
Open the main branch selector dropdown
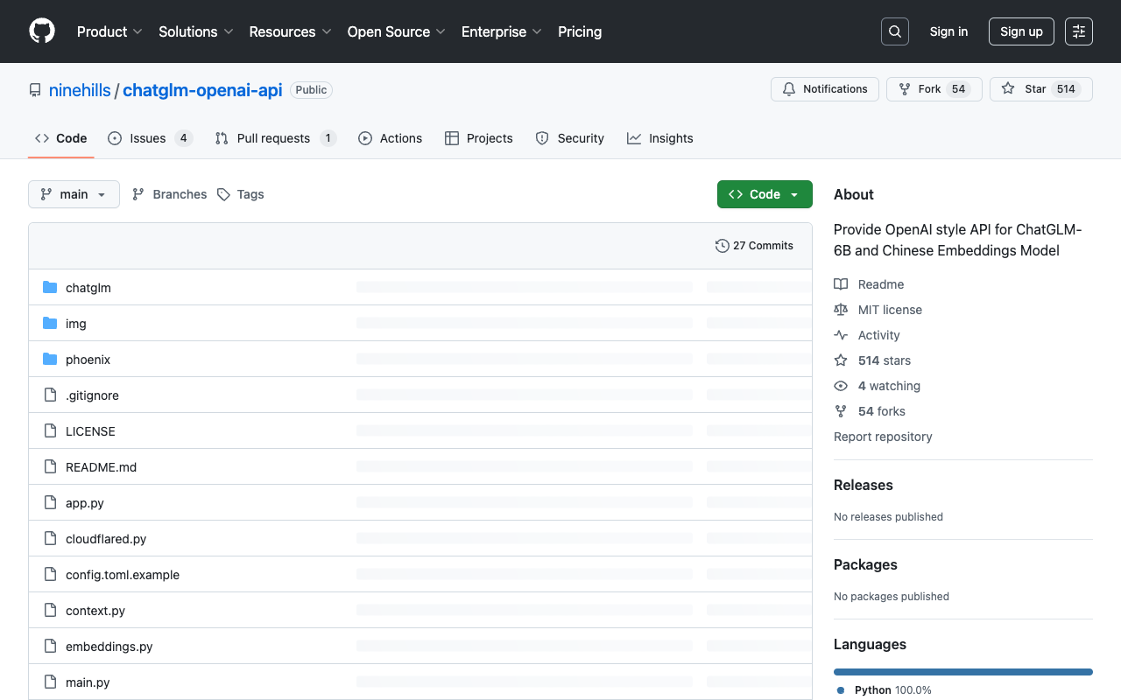pyautogui.click(x=74, y=194)
